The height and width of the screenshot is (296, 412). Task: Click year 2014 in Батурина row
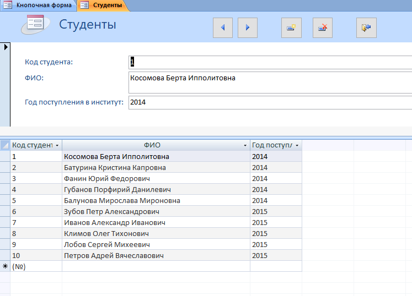(276, 168)
